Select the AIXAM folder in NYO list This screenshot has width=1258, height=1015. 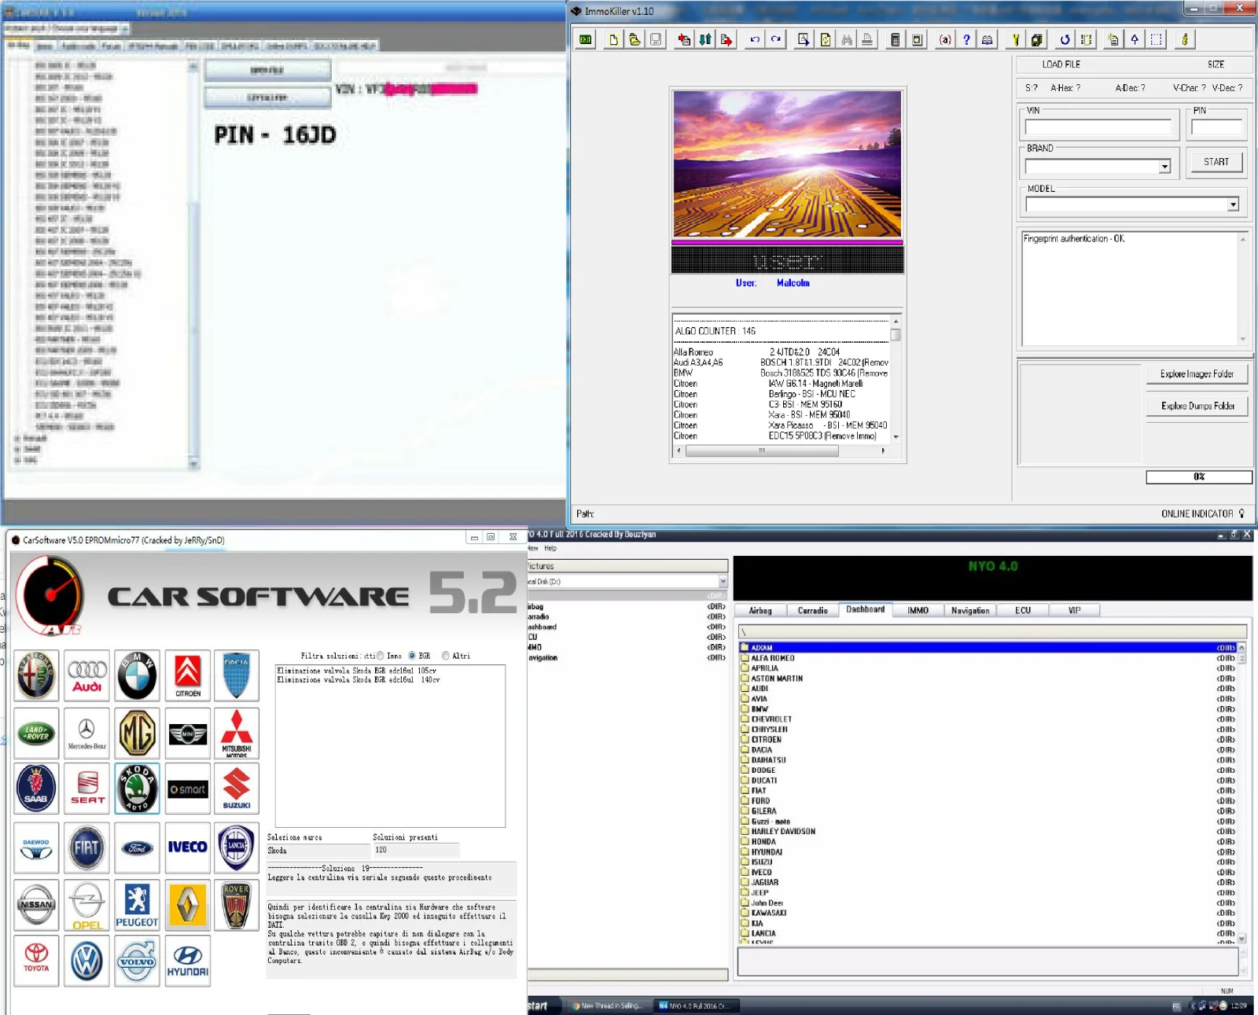click(x=988, y=648)
